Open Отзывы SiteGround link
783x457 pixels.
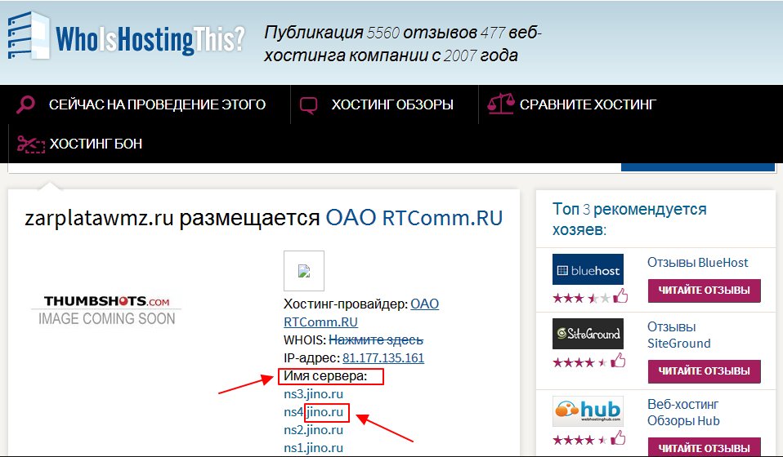tap(678, 335)
